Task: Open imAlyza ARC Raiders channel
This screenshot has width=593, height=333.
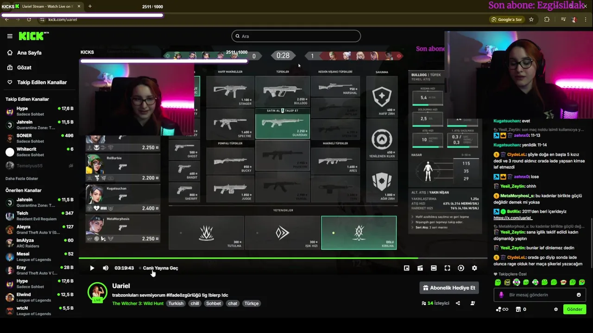Action: 39,243
